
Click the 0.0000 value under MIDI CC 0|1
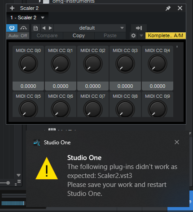click(x=61, y=86)
